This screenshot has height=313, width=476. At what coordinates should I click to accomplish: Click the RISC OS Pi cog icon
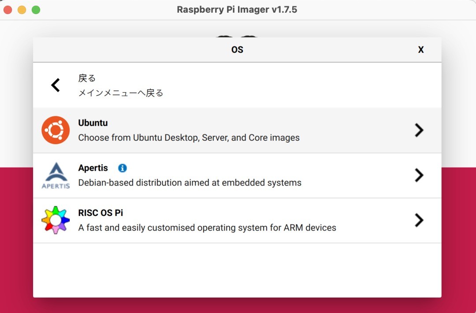[x=56, y=220]
